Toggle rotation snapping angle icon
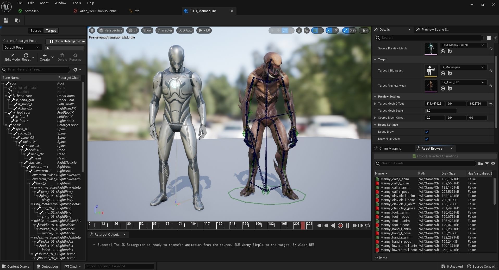 click(329, 30)
